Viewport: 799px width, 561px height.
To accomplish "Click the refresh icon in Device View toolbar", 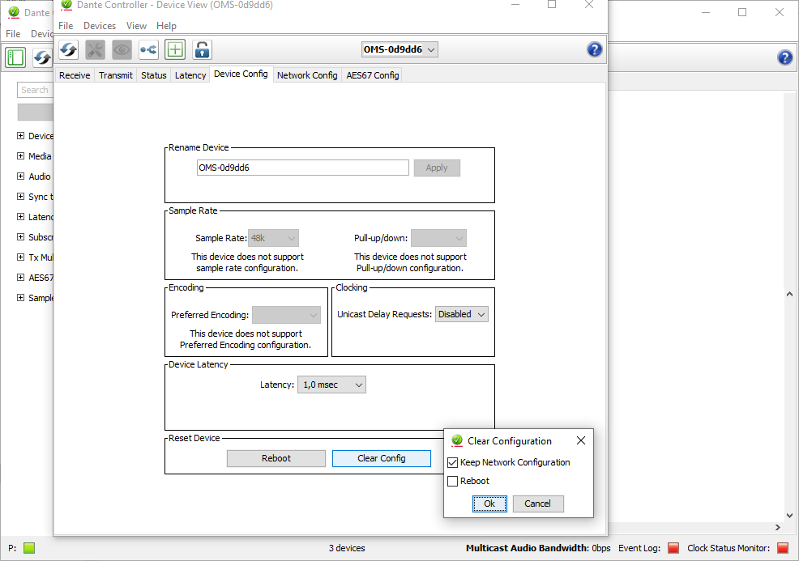I will point(69,49).
